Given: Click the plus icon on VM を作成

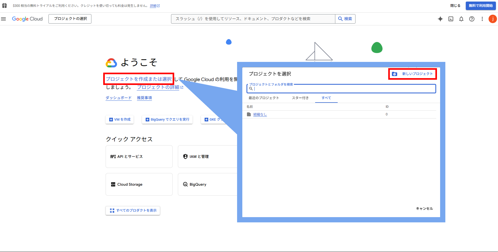Looking at the screenshot, I should pyautogui.click(x=111, y=120).
